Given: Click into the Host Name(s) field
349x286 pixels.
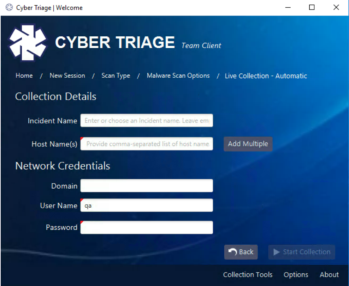Looking at the screenshot, I should point(147,144).
